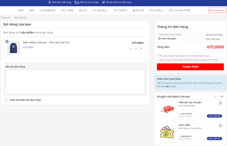The height and width of the screenshot is (146, 227).
Task: Click the yellow voucher ticket image
Action: [x=167, y=132]
